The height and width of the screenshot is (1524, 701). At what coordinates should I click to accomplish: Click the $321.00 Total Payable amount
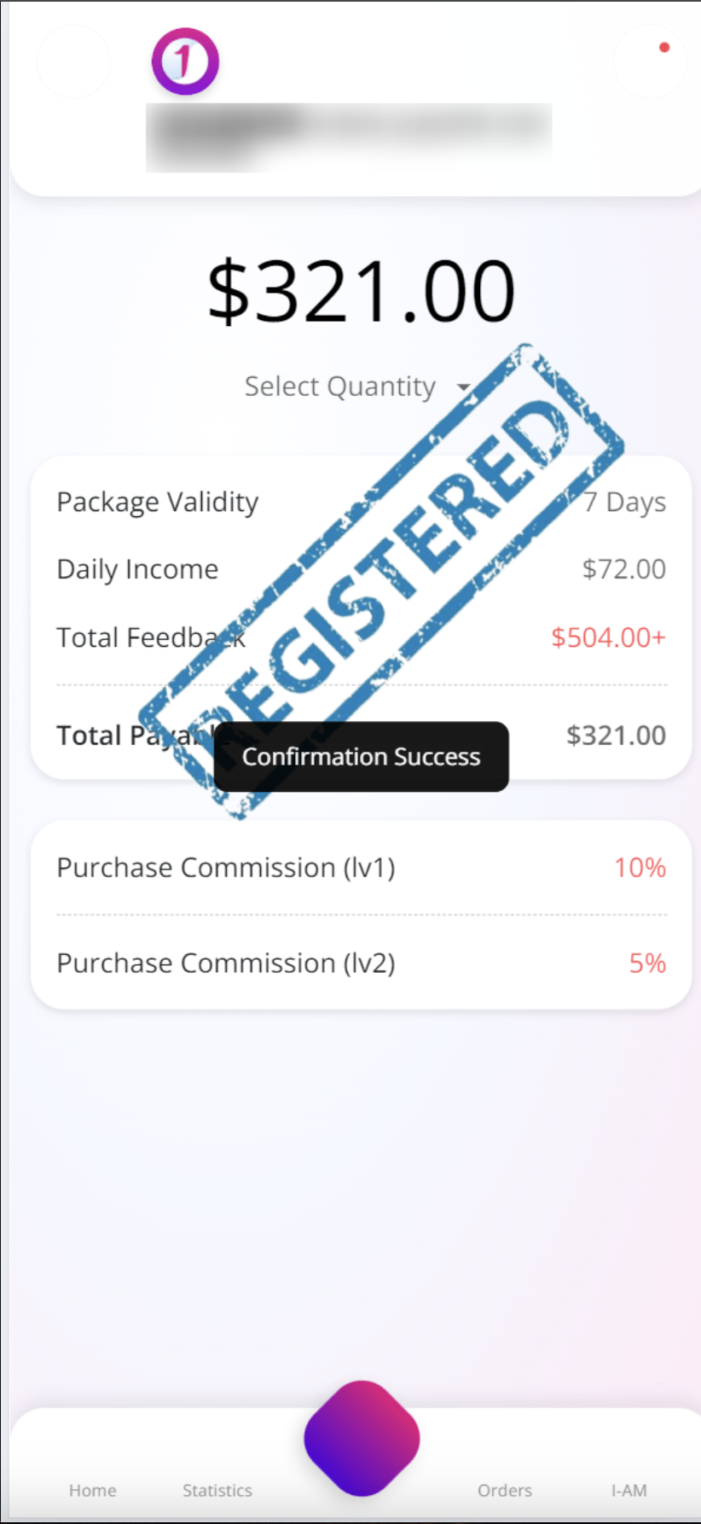click(x=616, y=736)
